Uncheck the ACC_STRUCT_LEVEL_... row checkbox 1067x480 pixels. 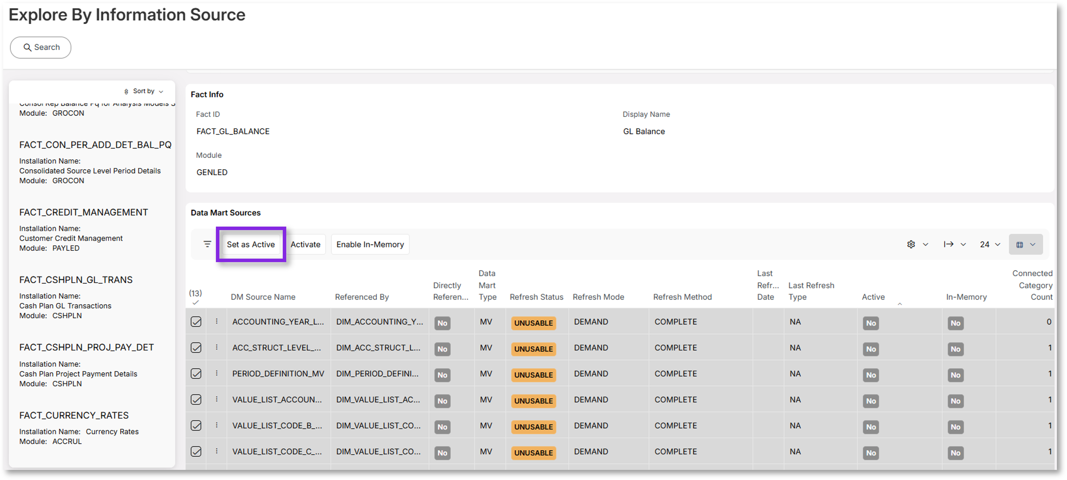[x=196, y=348]
